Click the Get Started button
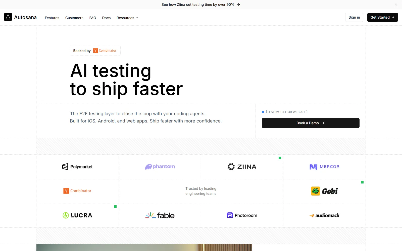402x251 pixels. click(382, 17)
